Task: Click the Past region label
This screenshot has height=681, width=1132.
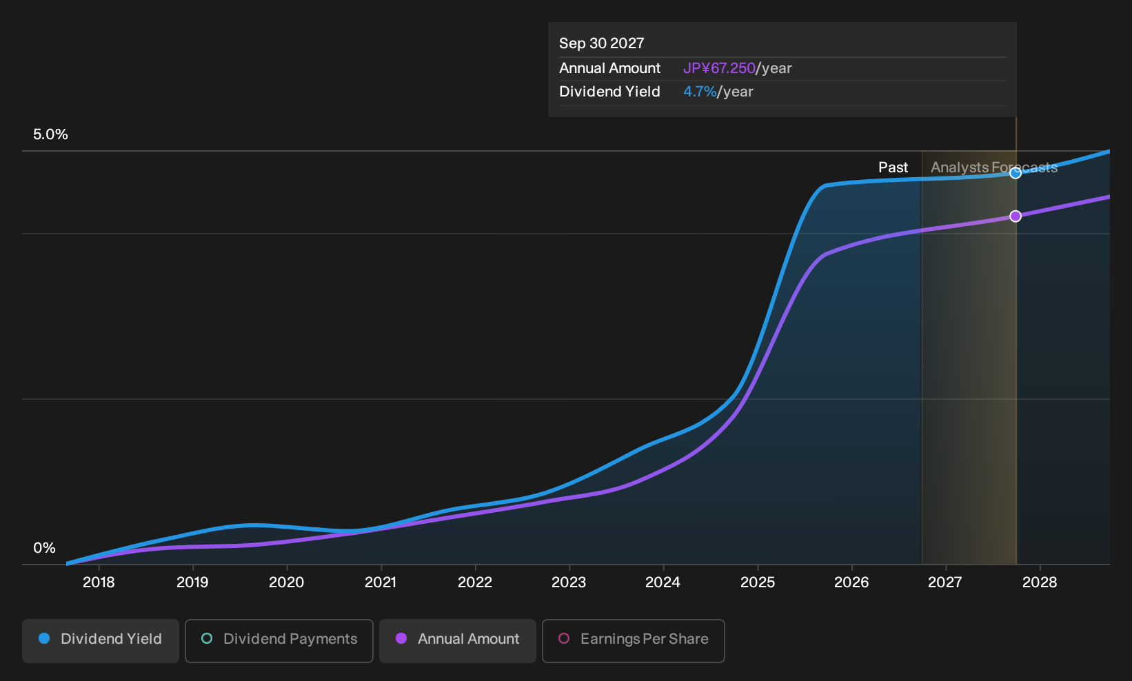Action: (893, 167)
